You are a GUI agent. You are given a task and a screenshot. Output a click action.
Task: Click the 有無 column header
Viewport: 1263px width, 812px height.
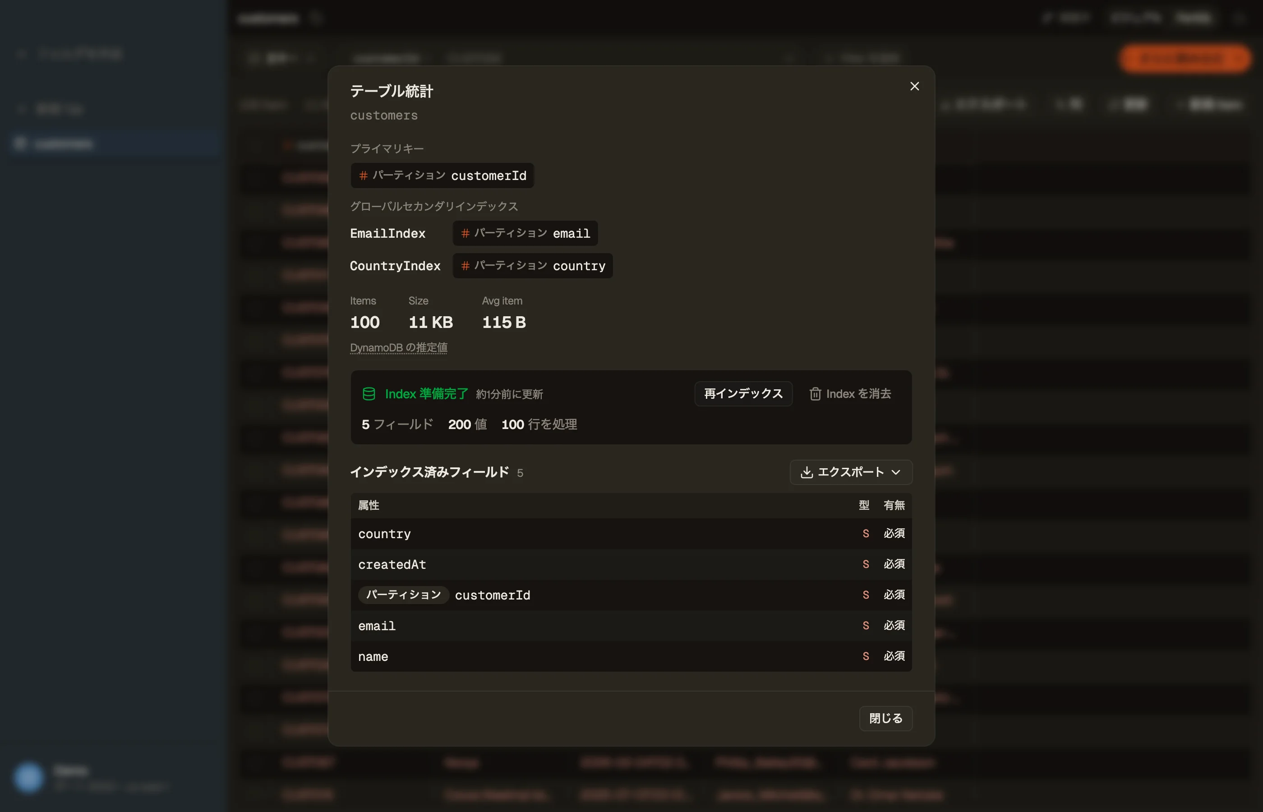[x=894, y=505]
